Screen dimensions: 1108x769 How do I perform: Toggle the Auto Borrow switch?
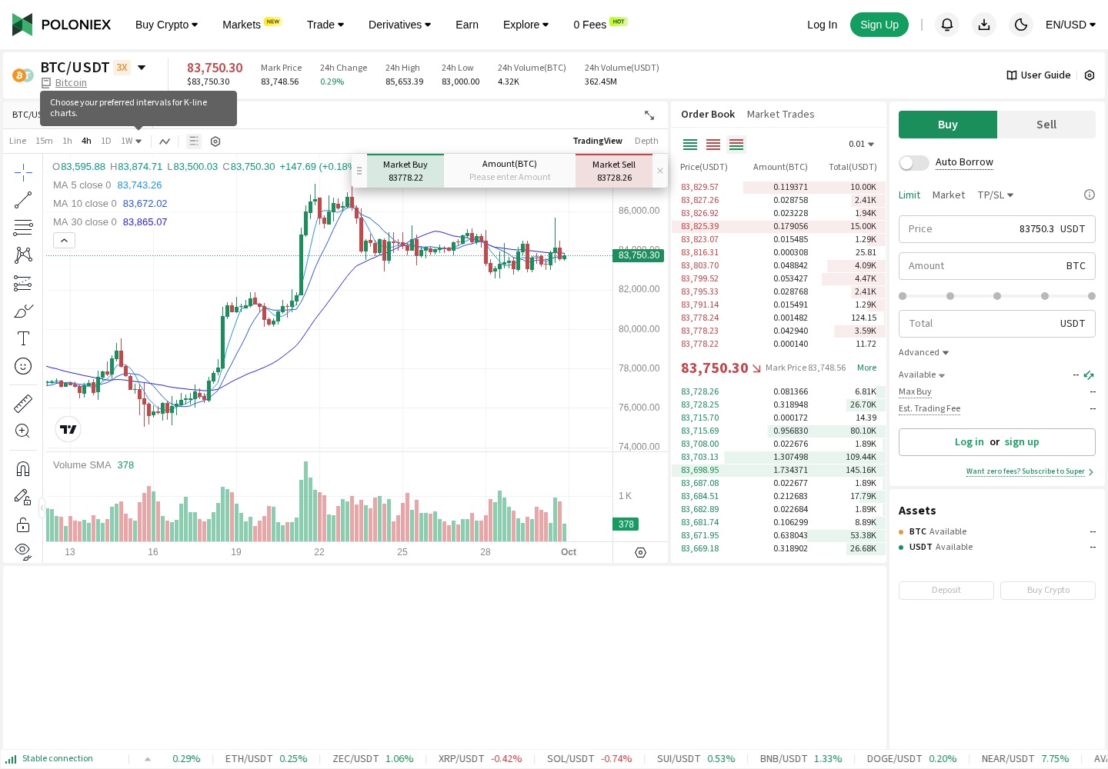coord(914,163)
